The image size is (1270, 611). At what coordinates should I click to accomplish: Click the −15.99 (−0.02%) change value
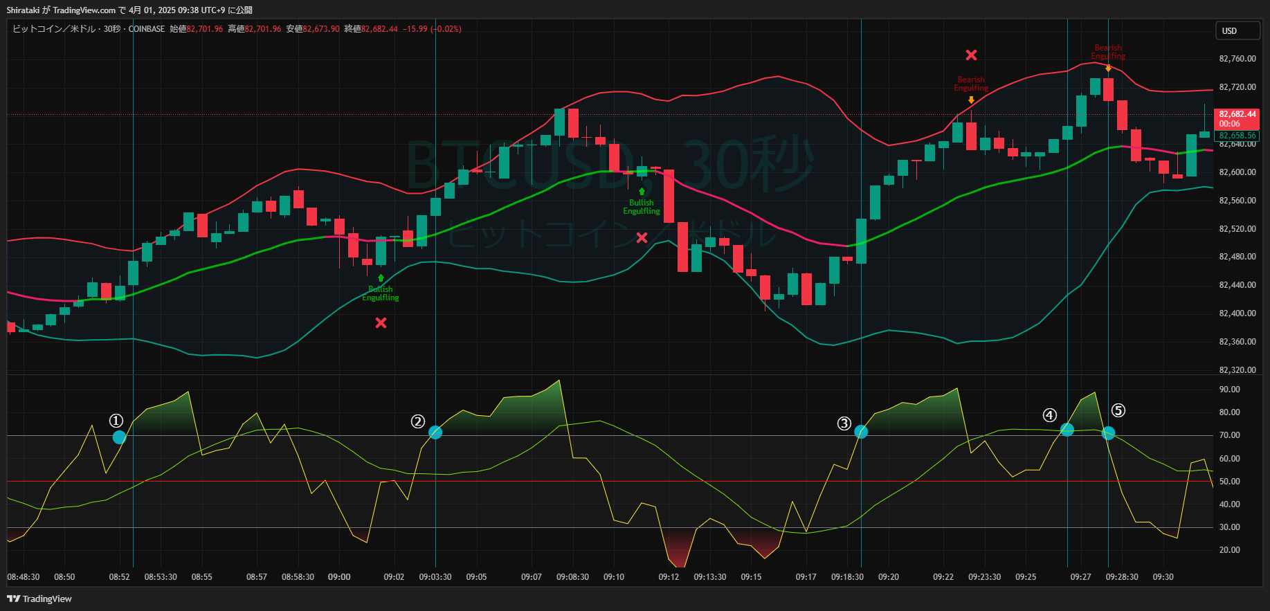[x=433, y=29]
